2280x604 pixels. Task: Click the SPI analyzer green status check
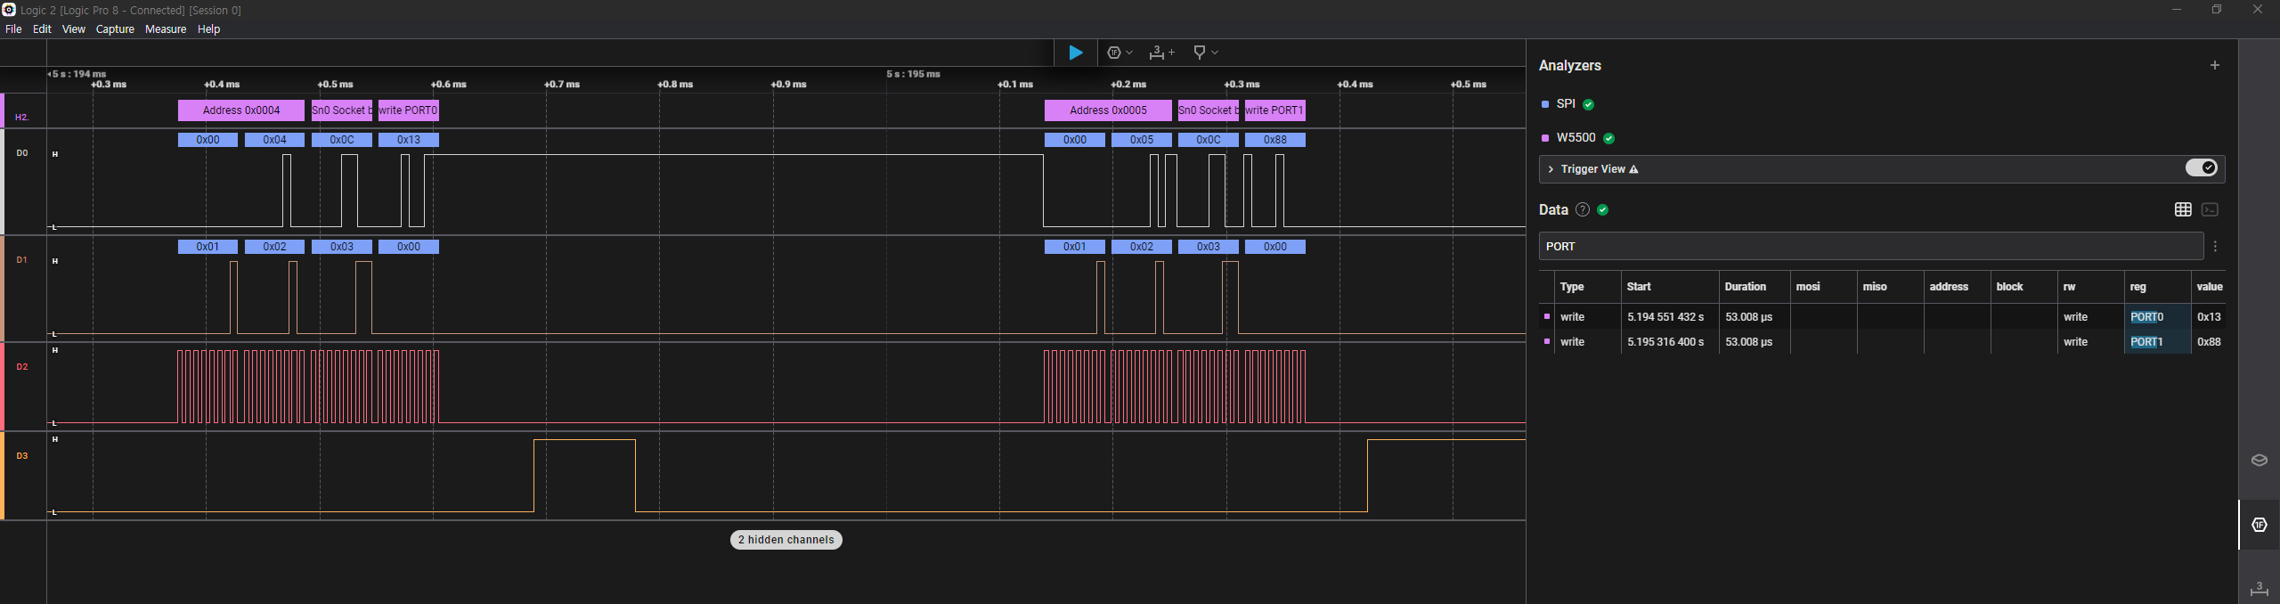point(1588,104)
